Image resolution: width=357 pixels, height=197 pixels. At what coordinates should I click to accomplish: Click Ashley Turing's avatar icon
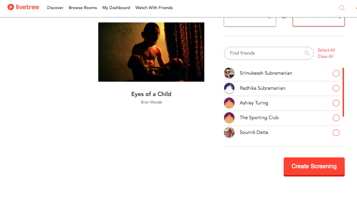[x=229, y=103]
